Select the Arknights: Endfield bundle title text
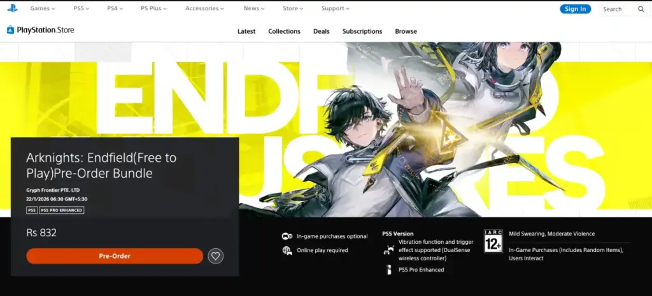The height and width of the screenshot is (296, 652). click(x=101, y=166)
